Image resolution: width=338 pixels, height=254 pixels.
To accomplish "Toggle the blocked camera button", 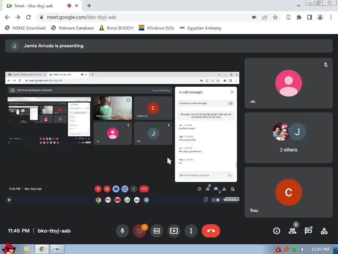I will pos(140,231).
